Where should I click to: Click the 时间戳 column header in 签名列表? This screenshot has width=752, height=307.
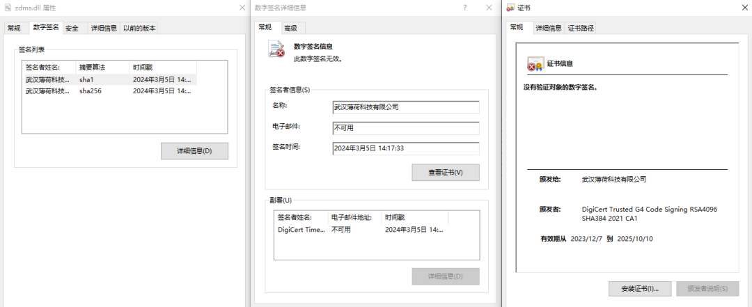point(163,68)
